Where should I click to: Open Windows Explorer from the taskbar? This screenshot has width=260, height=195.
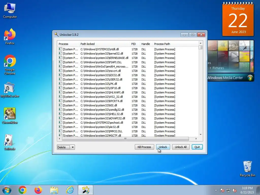54,190
